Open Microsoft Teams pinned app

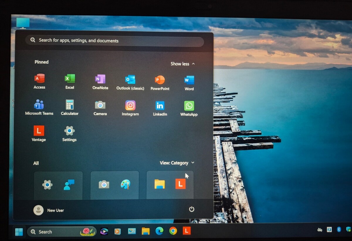point(39,107)
